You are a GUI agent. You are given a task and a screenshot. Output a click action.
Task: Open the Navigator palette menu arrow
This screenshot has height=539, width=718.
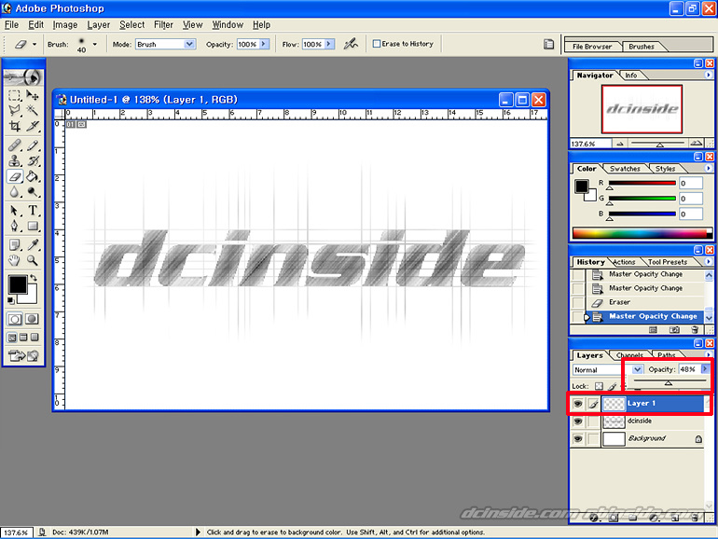pos(709,75)
